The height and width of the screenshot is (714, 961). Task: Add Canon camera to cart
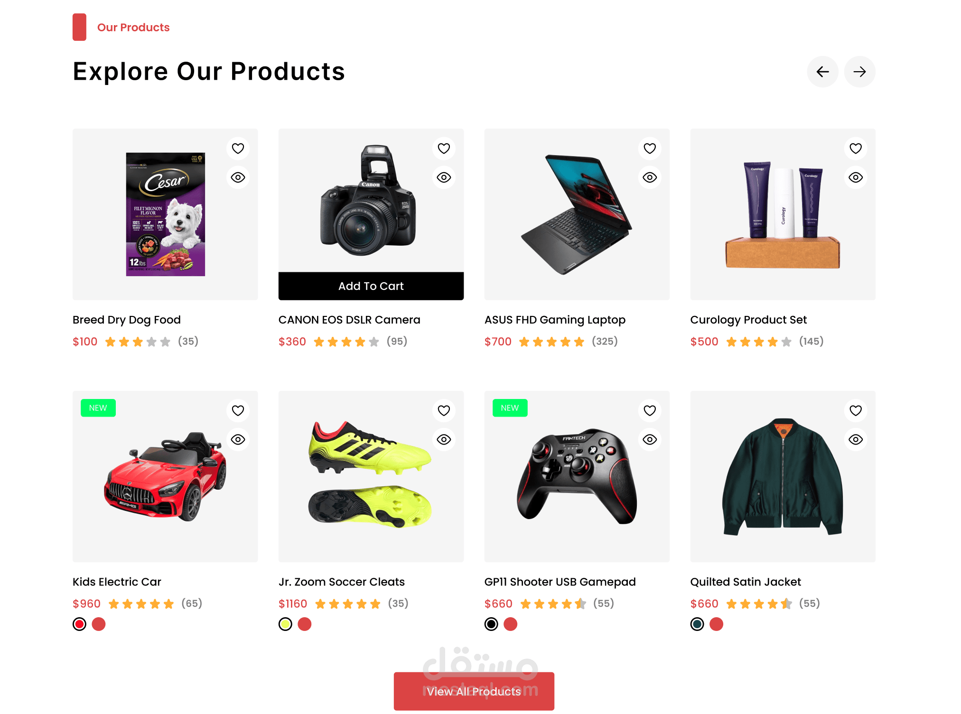(371, 286)
